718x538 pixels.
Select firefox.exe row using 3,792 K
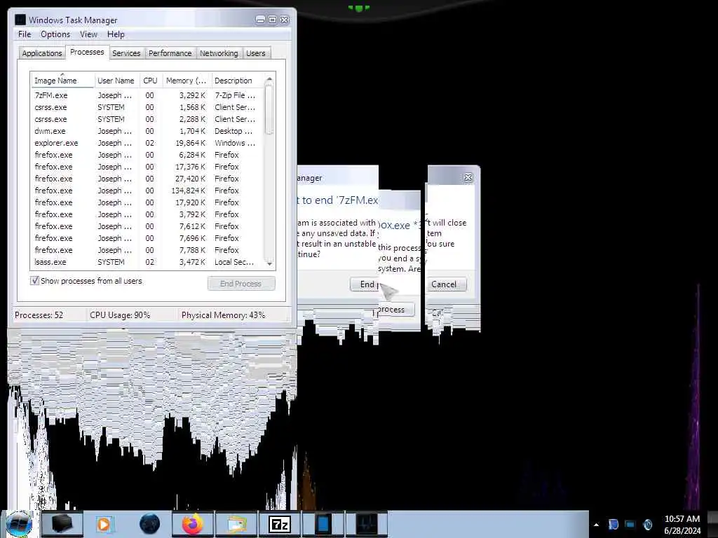point(147,214)
